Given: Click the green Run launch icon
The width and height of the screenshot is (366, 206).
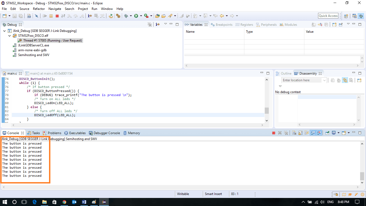Looking at the screenshot, I should [136, 16].
